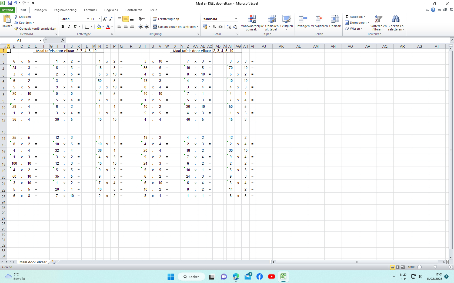Switch to the Formules ribbon tab
The height and width of the screenshot is (283, 454).
click(x=90, y=10)
